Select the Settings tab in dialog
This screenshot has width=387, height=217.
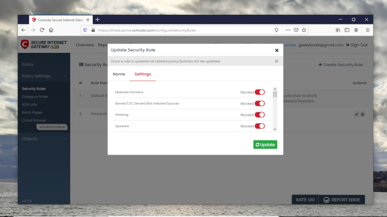pyautogui.click(x=143, y=74)
